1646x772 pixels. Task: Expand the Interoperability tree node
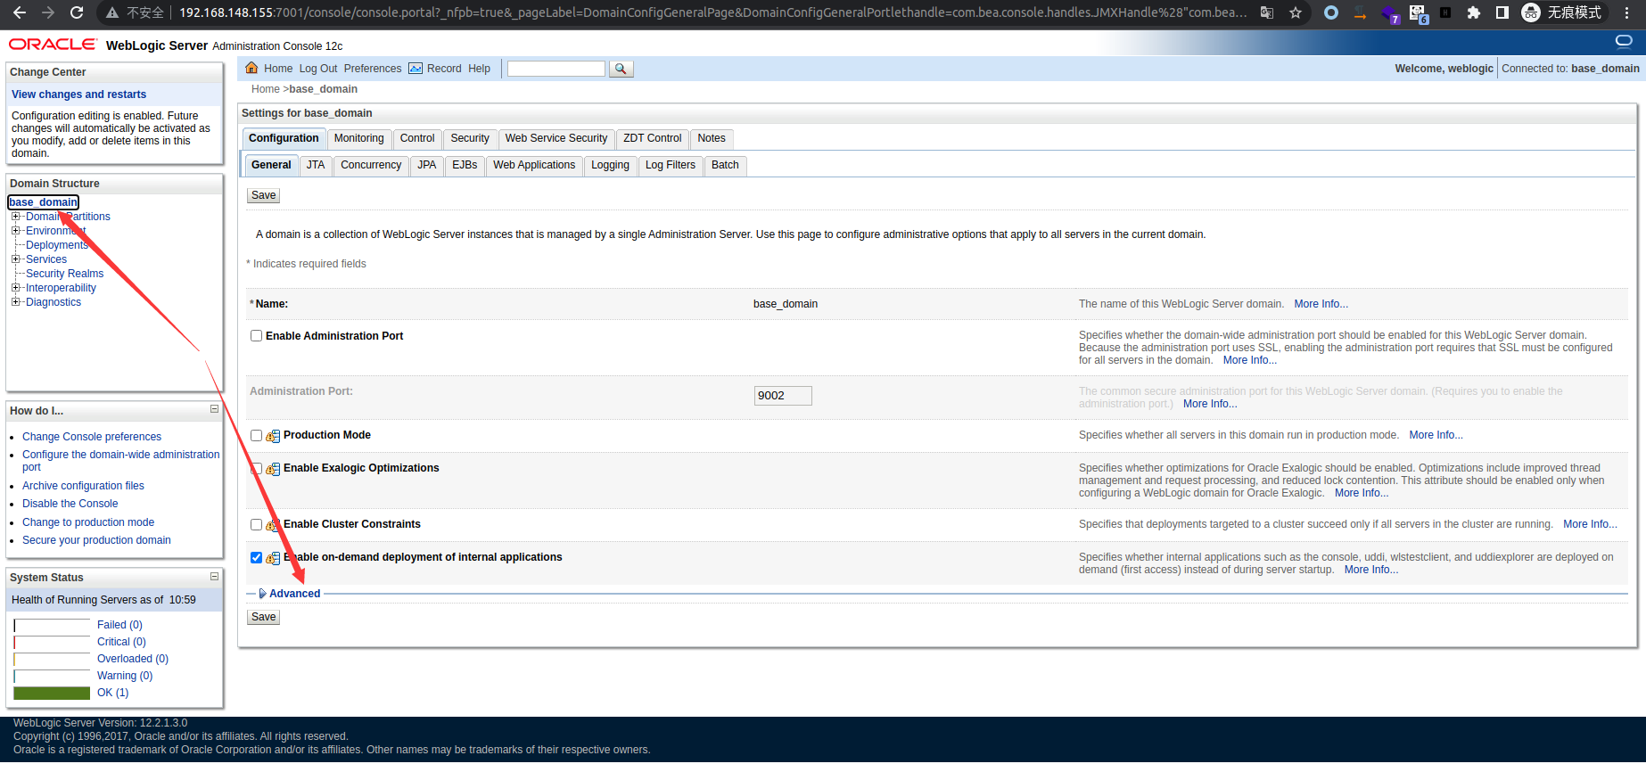pyautogui.click(x=15, y=288)
